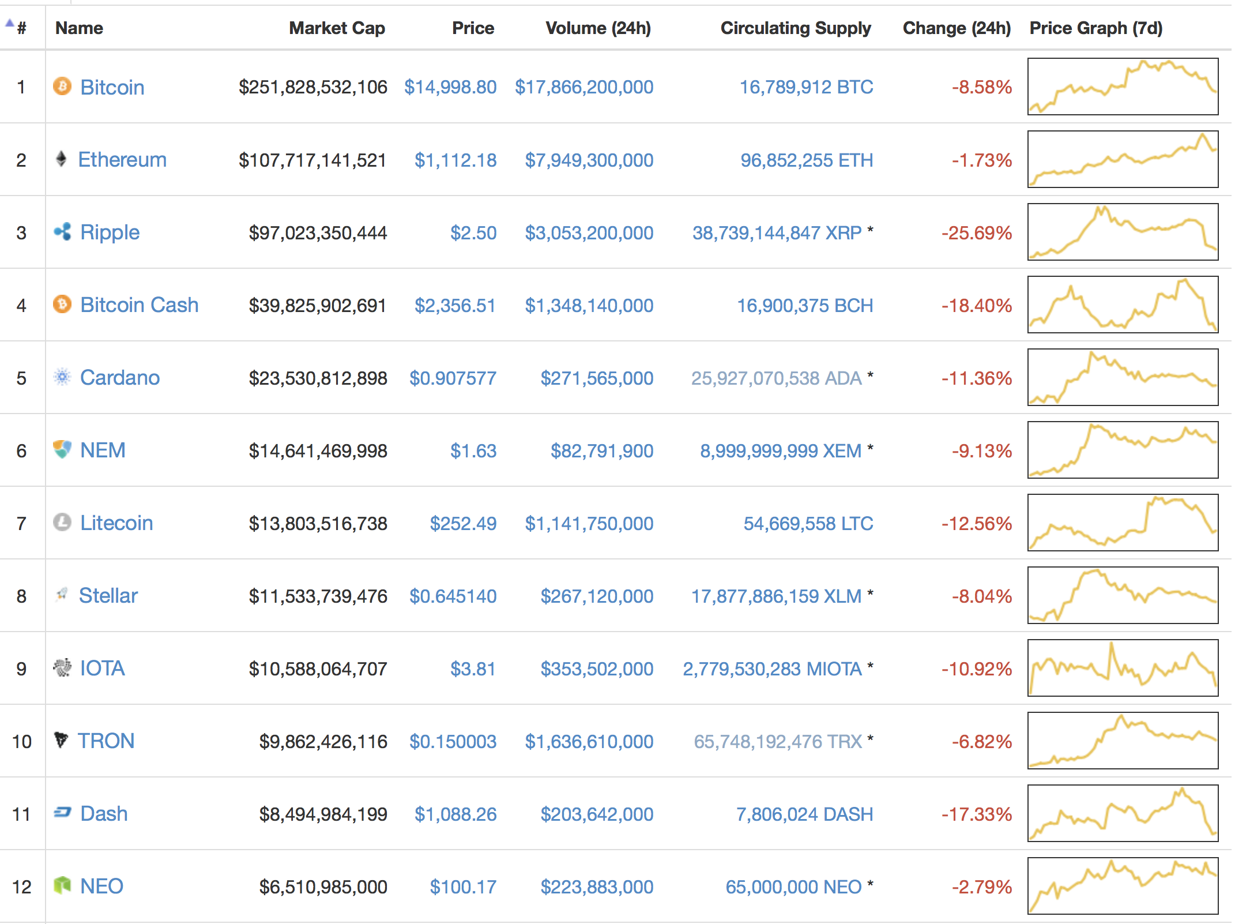Click the Dash logo icon
The width and height of the screenshot is (1250, 924).
[x=62, y=813]
